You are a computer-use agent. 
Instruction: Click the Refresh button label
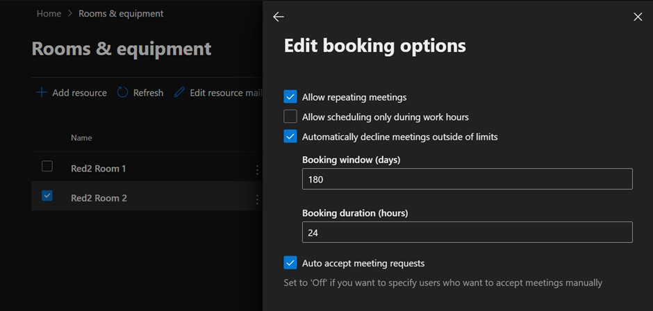[x=148, y=92]
